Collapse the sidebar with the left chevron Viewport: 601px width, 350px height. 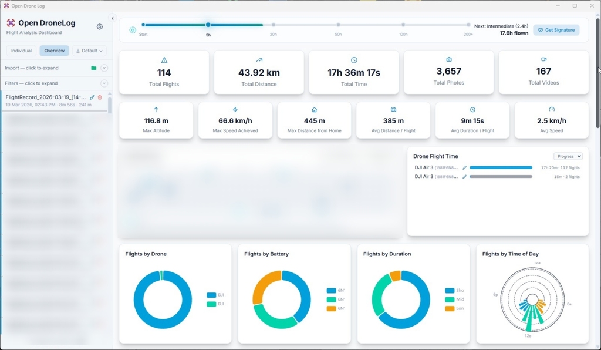(113, 18)
